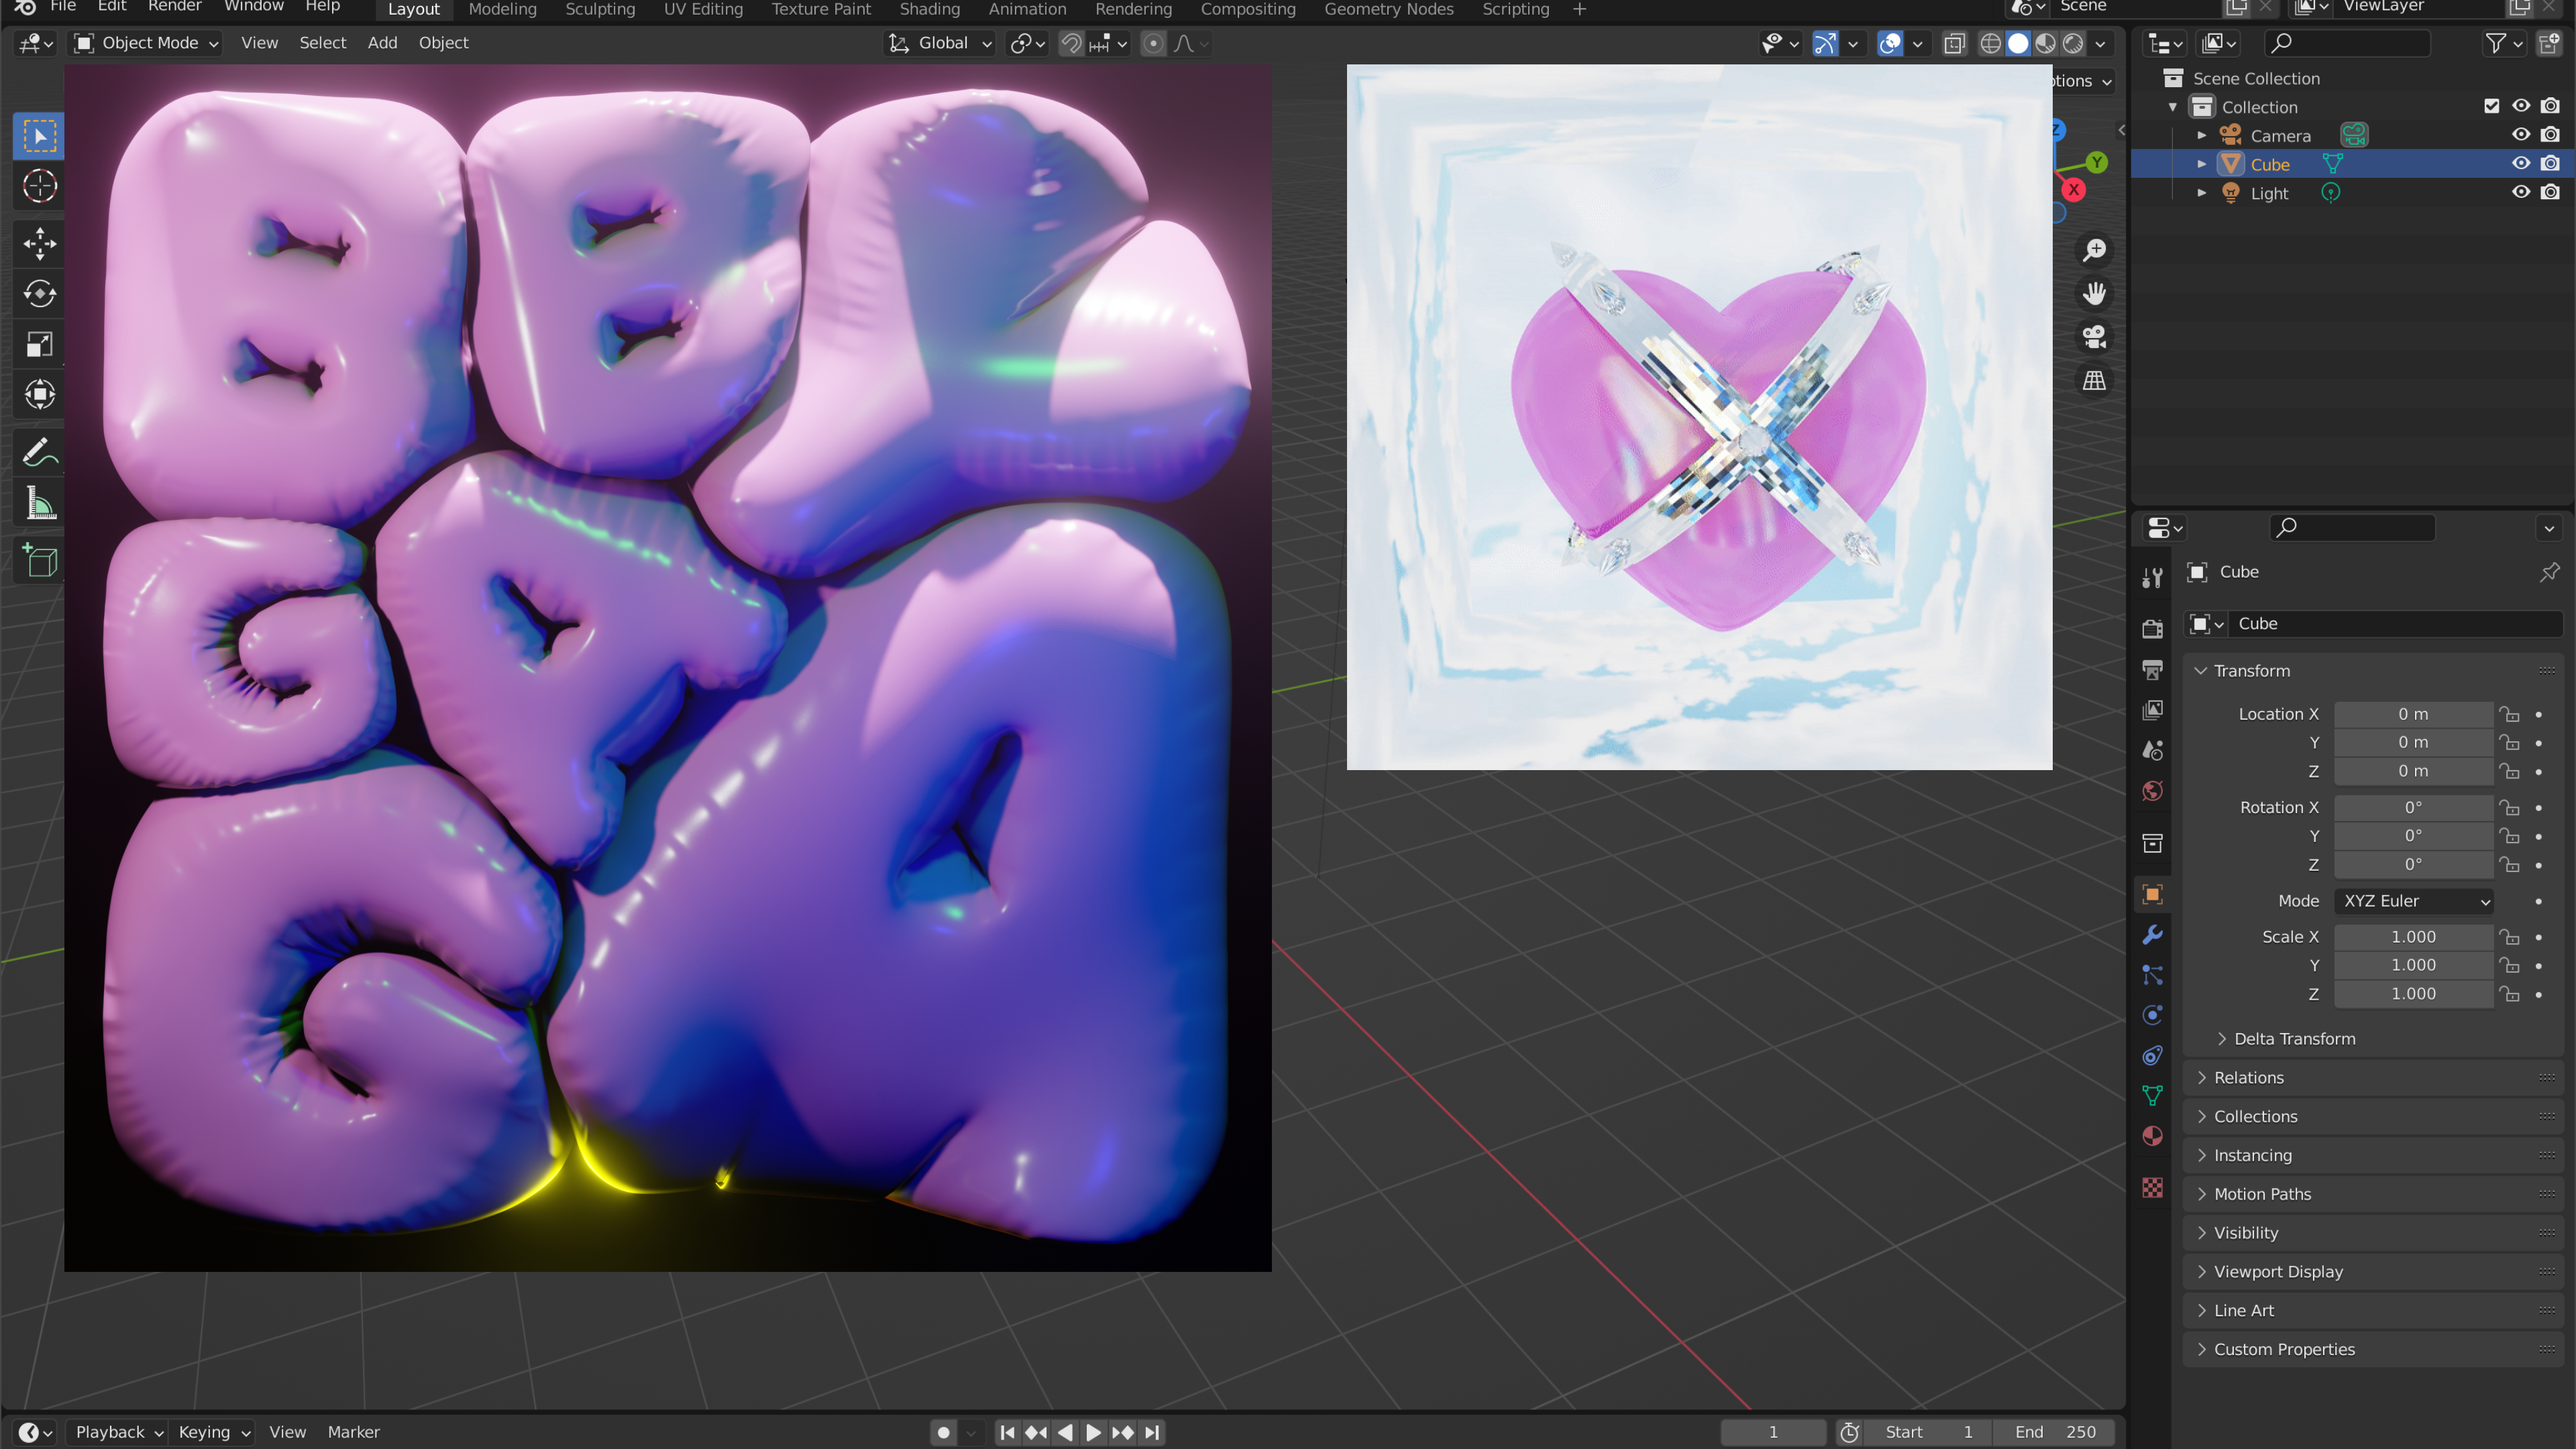Toggle camera view gizmo button
Viewport: 2576px width, 1449px height.
pos(2094,337)
